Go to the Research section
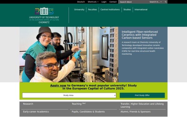 tap(28, 104)
